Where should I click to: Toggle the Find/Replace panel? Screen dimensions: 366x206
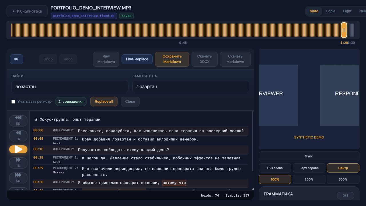tap(137, 59)
